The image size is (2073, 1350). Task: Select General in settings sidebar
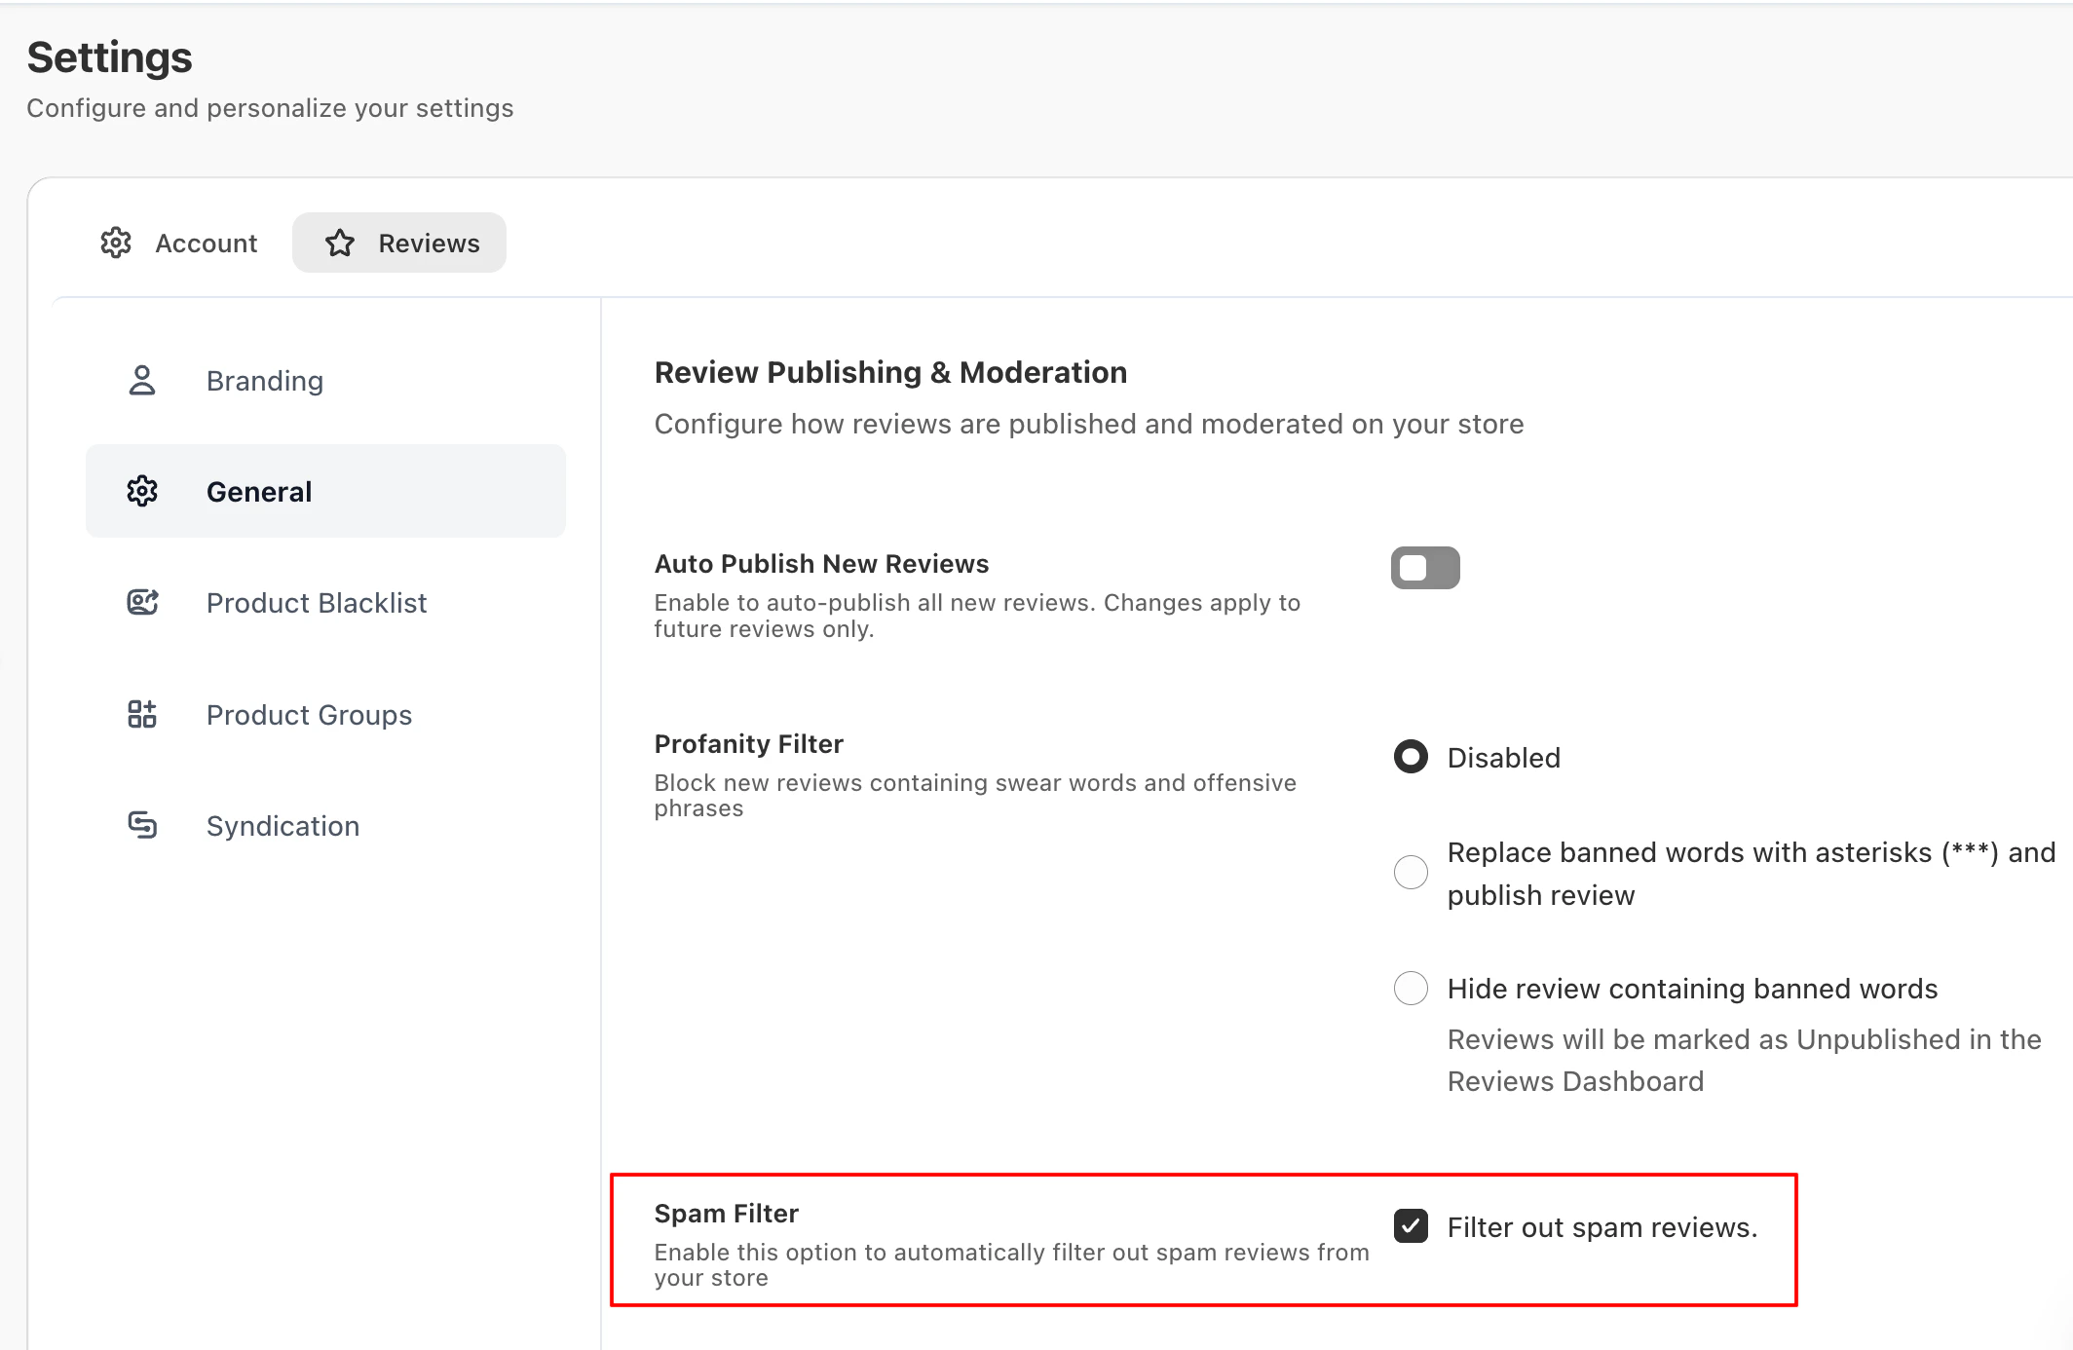pos(259,492)
